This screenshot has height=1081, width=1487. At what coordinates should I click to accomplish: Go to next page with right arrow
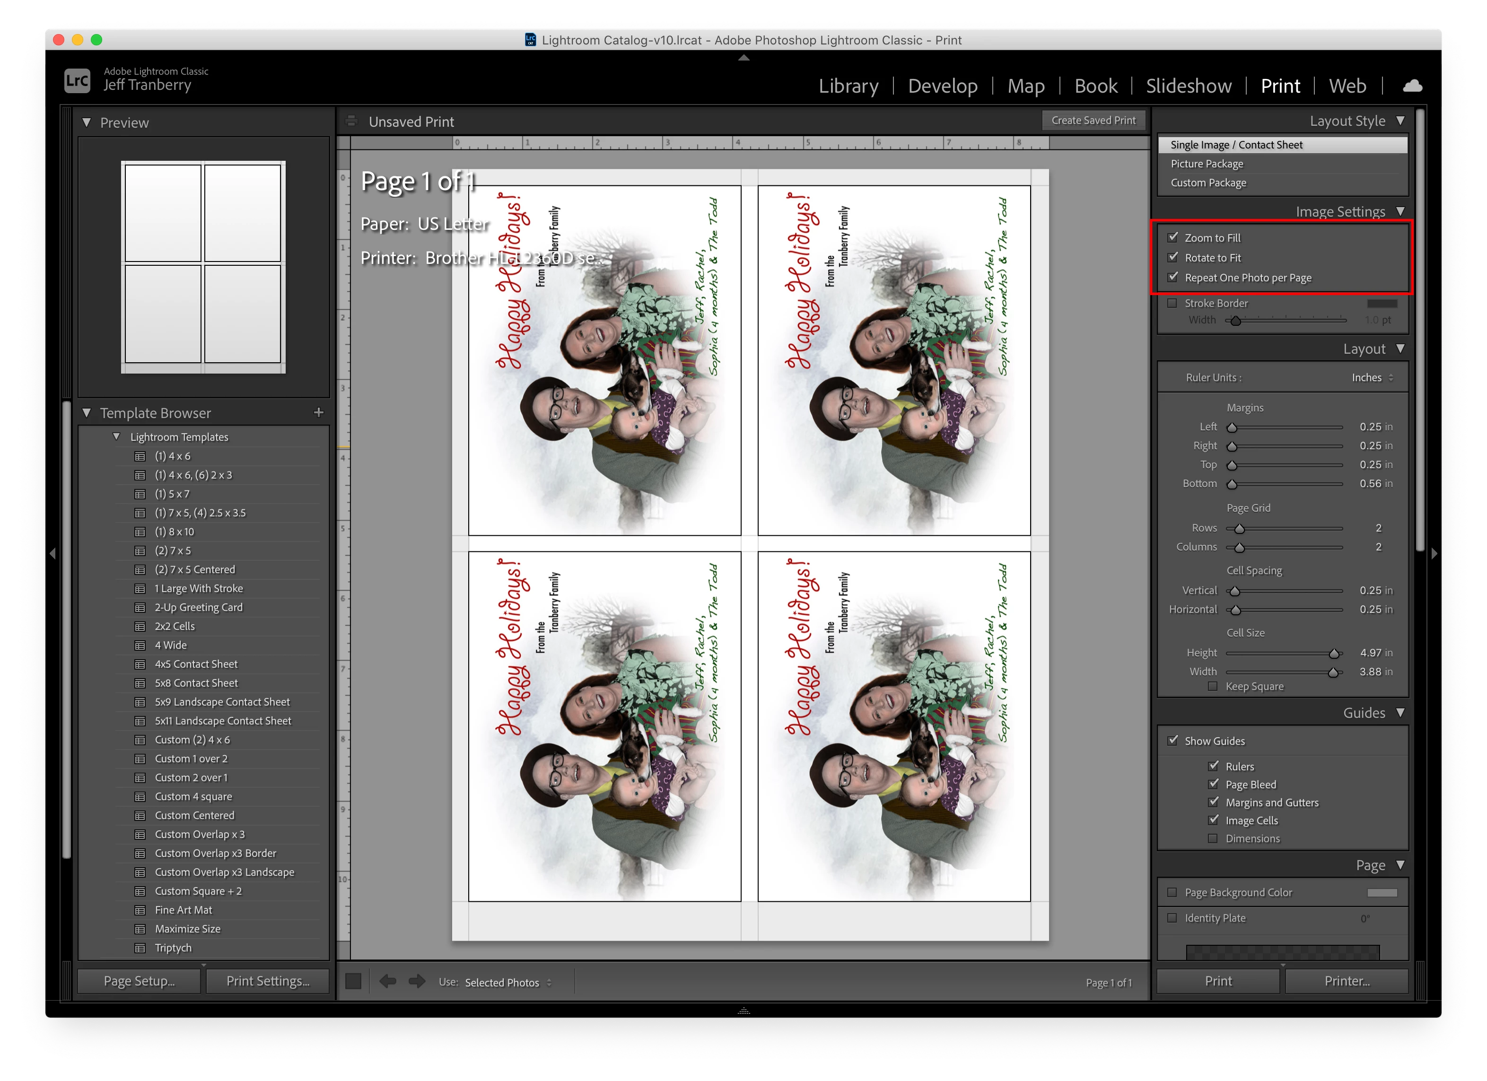click(417, 981)
